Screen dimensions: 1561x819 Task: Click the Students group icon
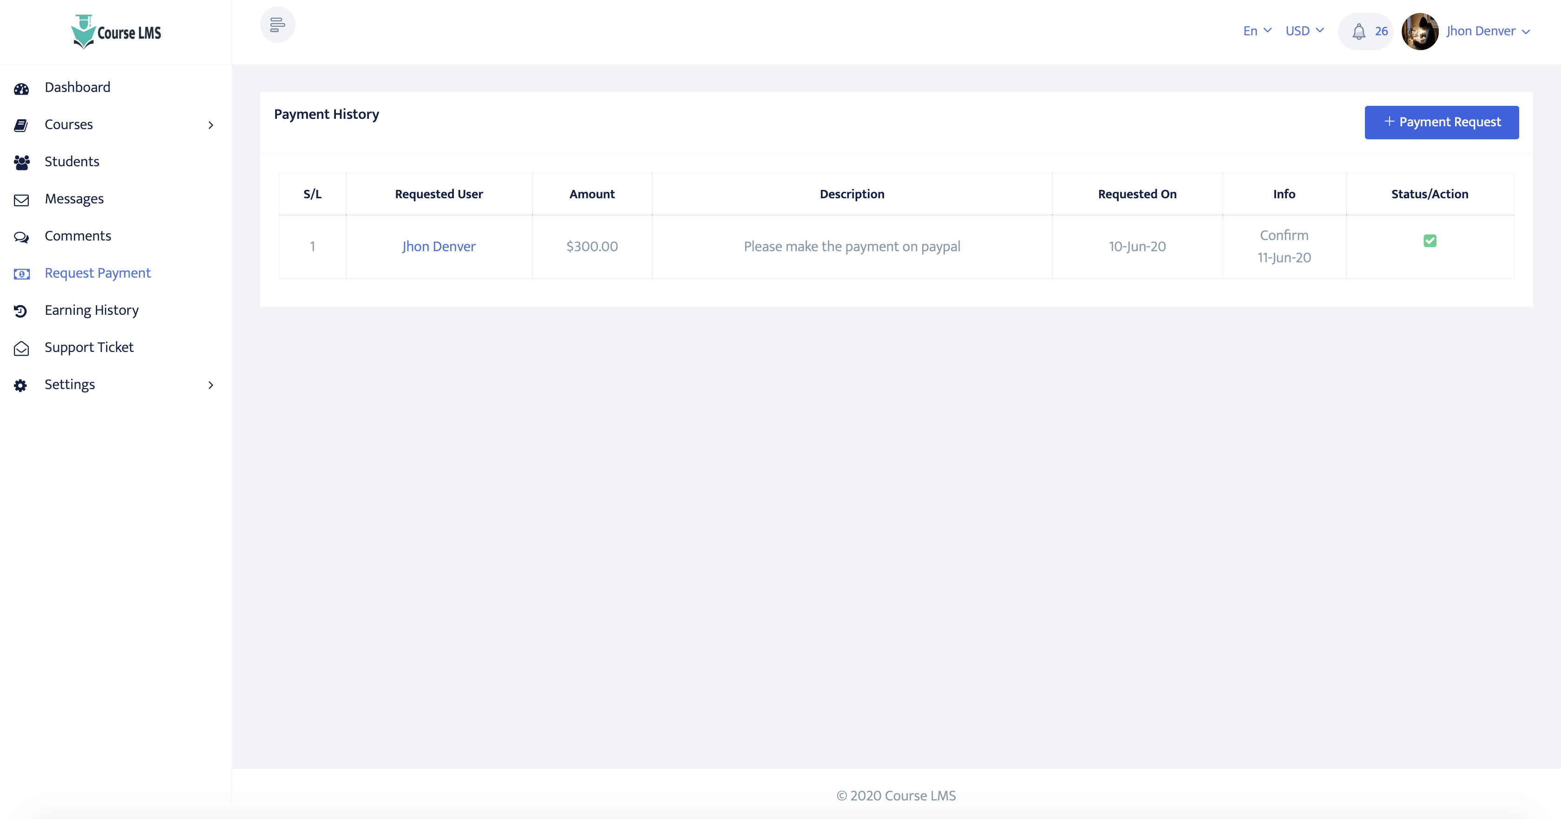tap(21, 162)
